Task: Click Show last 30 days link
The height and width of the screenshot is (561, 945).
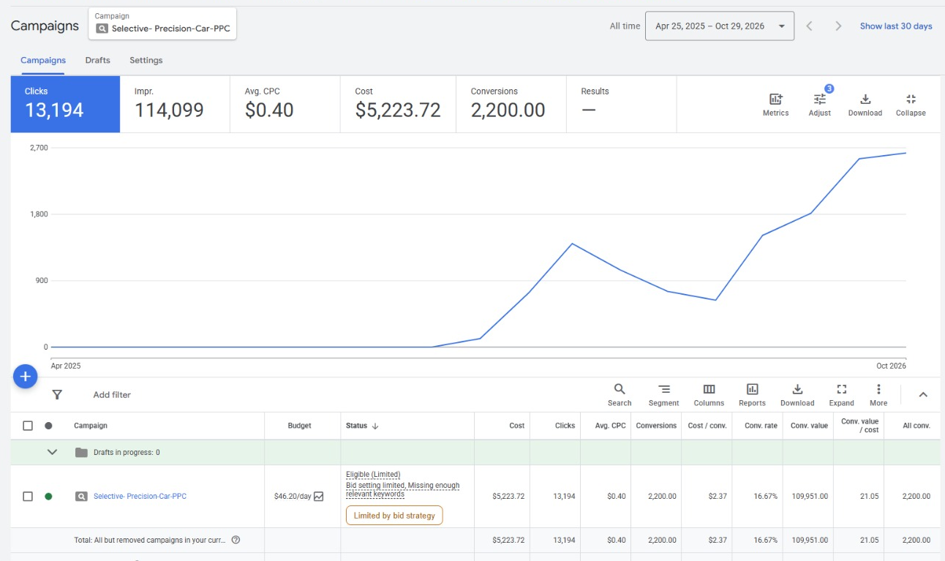Action: coord(896,26)
